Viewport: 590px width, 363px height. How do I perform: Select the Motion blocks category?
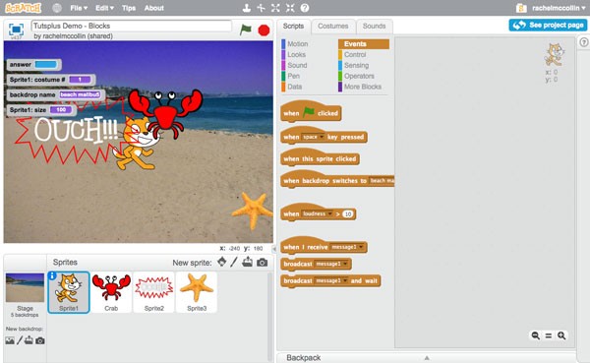tap(297, 44)
